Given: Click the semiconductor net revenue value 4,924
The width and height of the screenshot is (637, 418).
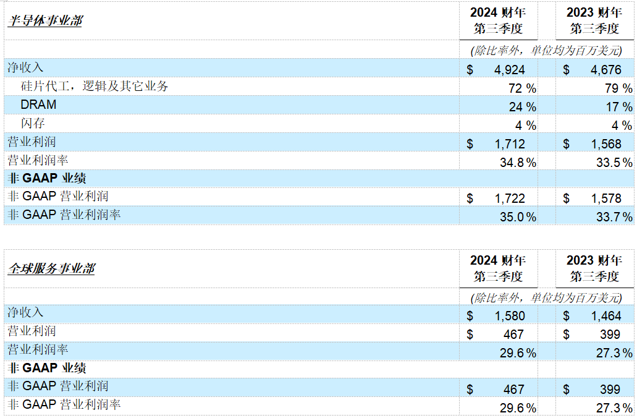Looking at the screenshot, I should [x=509, y=70].
